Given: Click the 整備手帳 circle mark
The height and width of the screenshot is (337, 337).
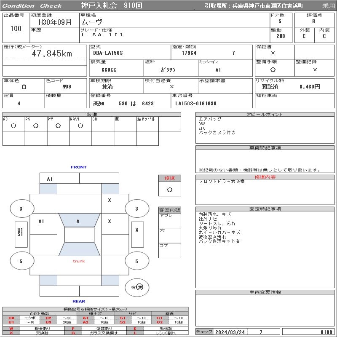Looking at the screenshot, I should pos(273,70).
